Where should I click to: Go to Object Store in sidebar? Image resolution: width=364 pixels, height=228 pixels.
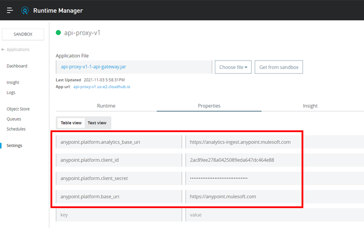[x=18, y=109]
